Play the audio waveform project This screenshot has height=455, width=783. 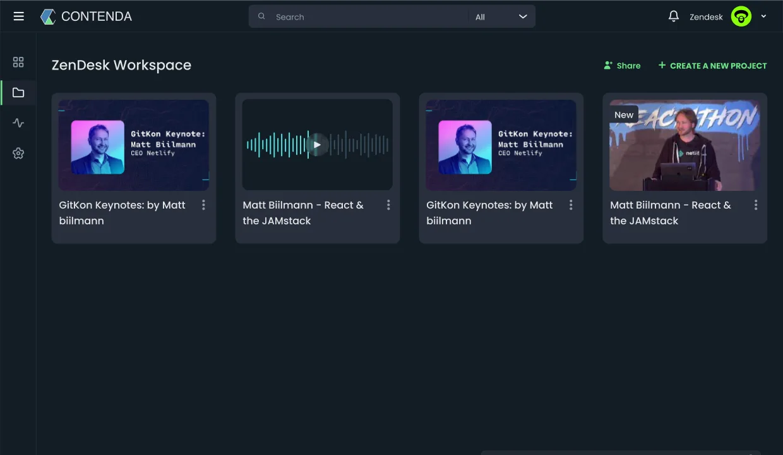[318, 145]
